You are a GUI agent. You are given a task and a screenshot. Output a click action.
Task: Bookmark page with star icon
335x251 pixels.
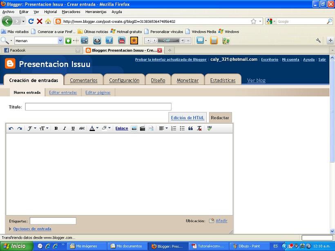pos(254,21)
